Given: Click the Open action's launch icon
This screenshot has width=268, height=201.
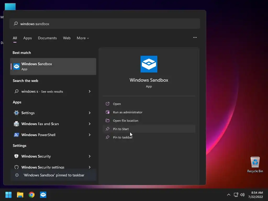Looking at the screenshot, I should (x=108, y=104).
